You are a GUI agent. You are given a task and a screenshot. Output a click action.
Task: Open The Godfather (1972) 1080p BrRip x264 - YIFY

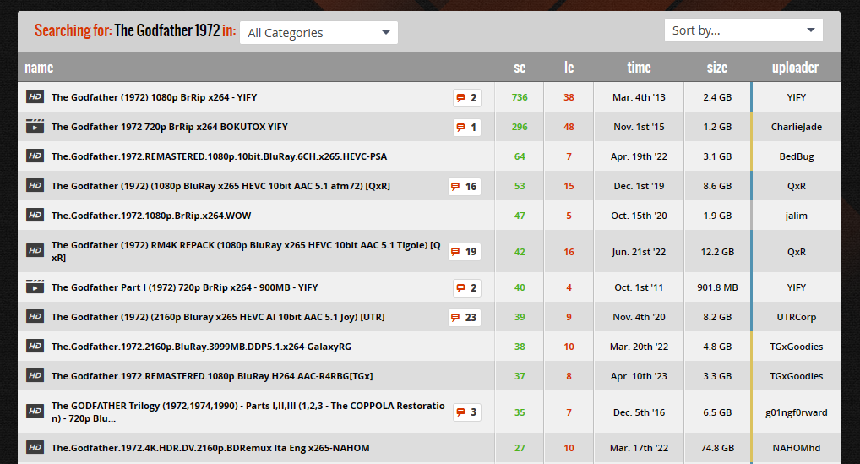click(154, 97)
